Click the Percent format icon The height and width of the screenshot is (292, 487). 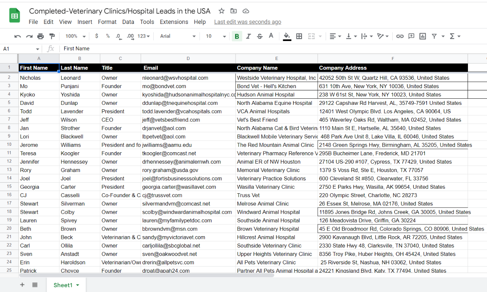click(107, 36)
